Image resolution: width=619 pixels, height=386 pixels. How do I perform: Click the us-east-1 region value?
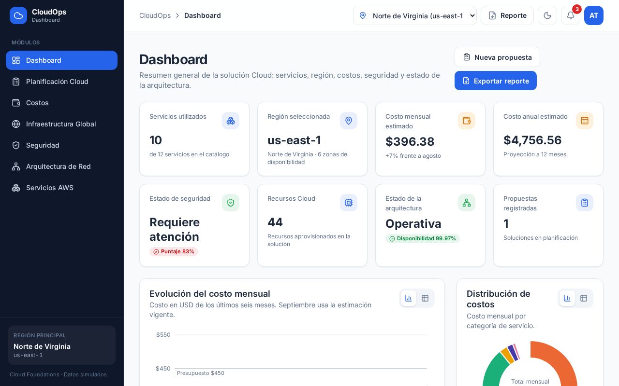294,140
